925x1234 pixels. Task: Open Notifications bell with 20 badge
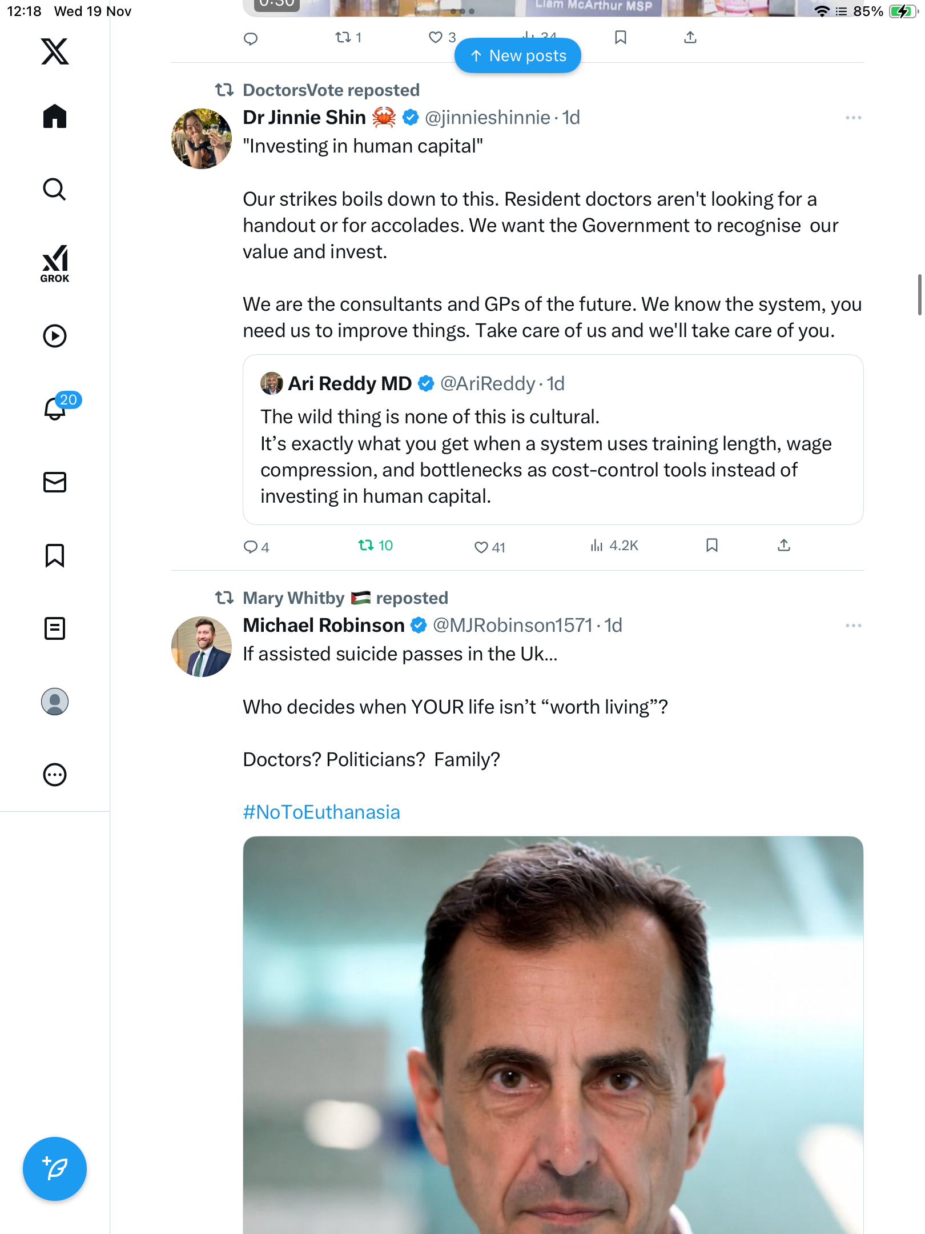point(55,408)
